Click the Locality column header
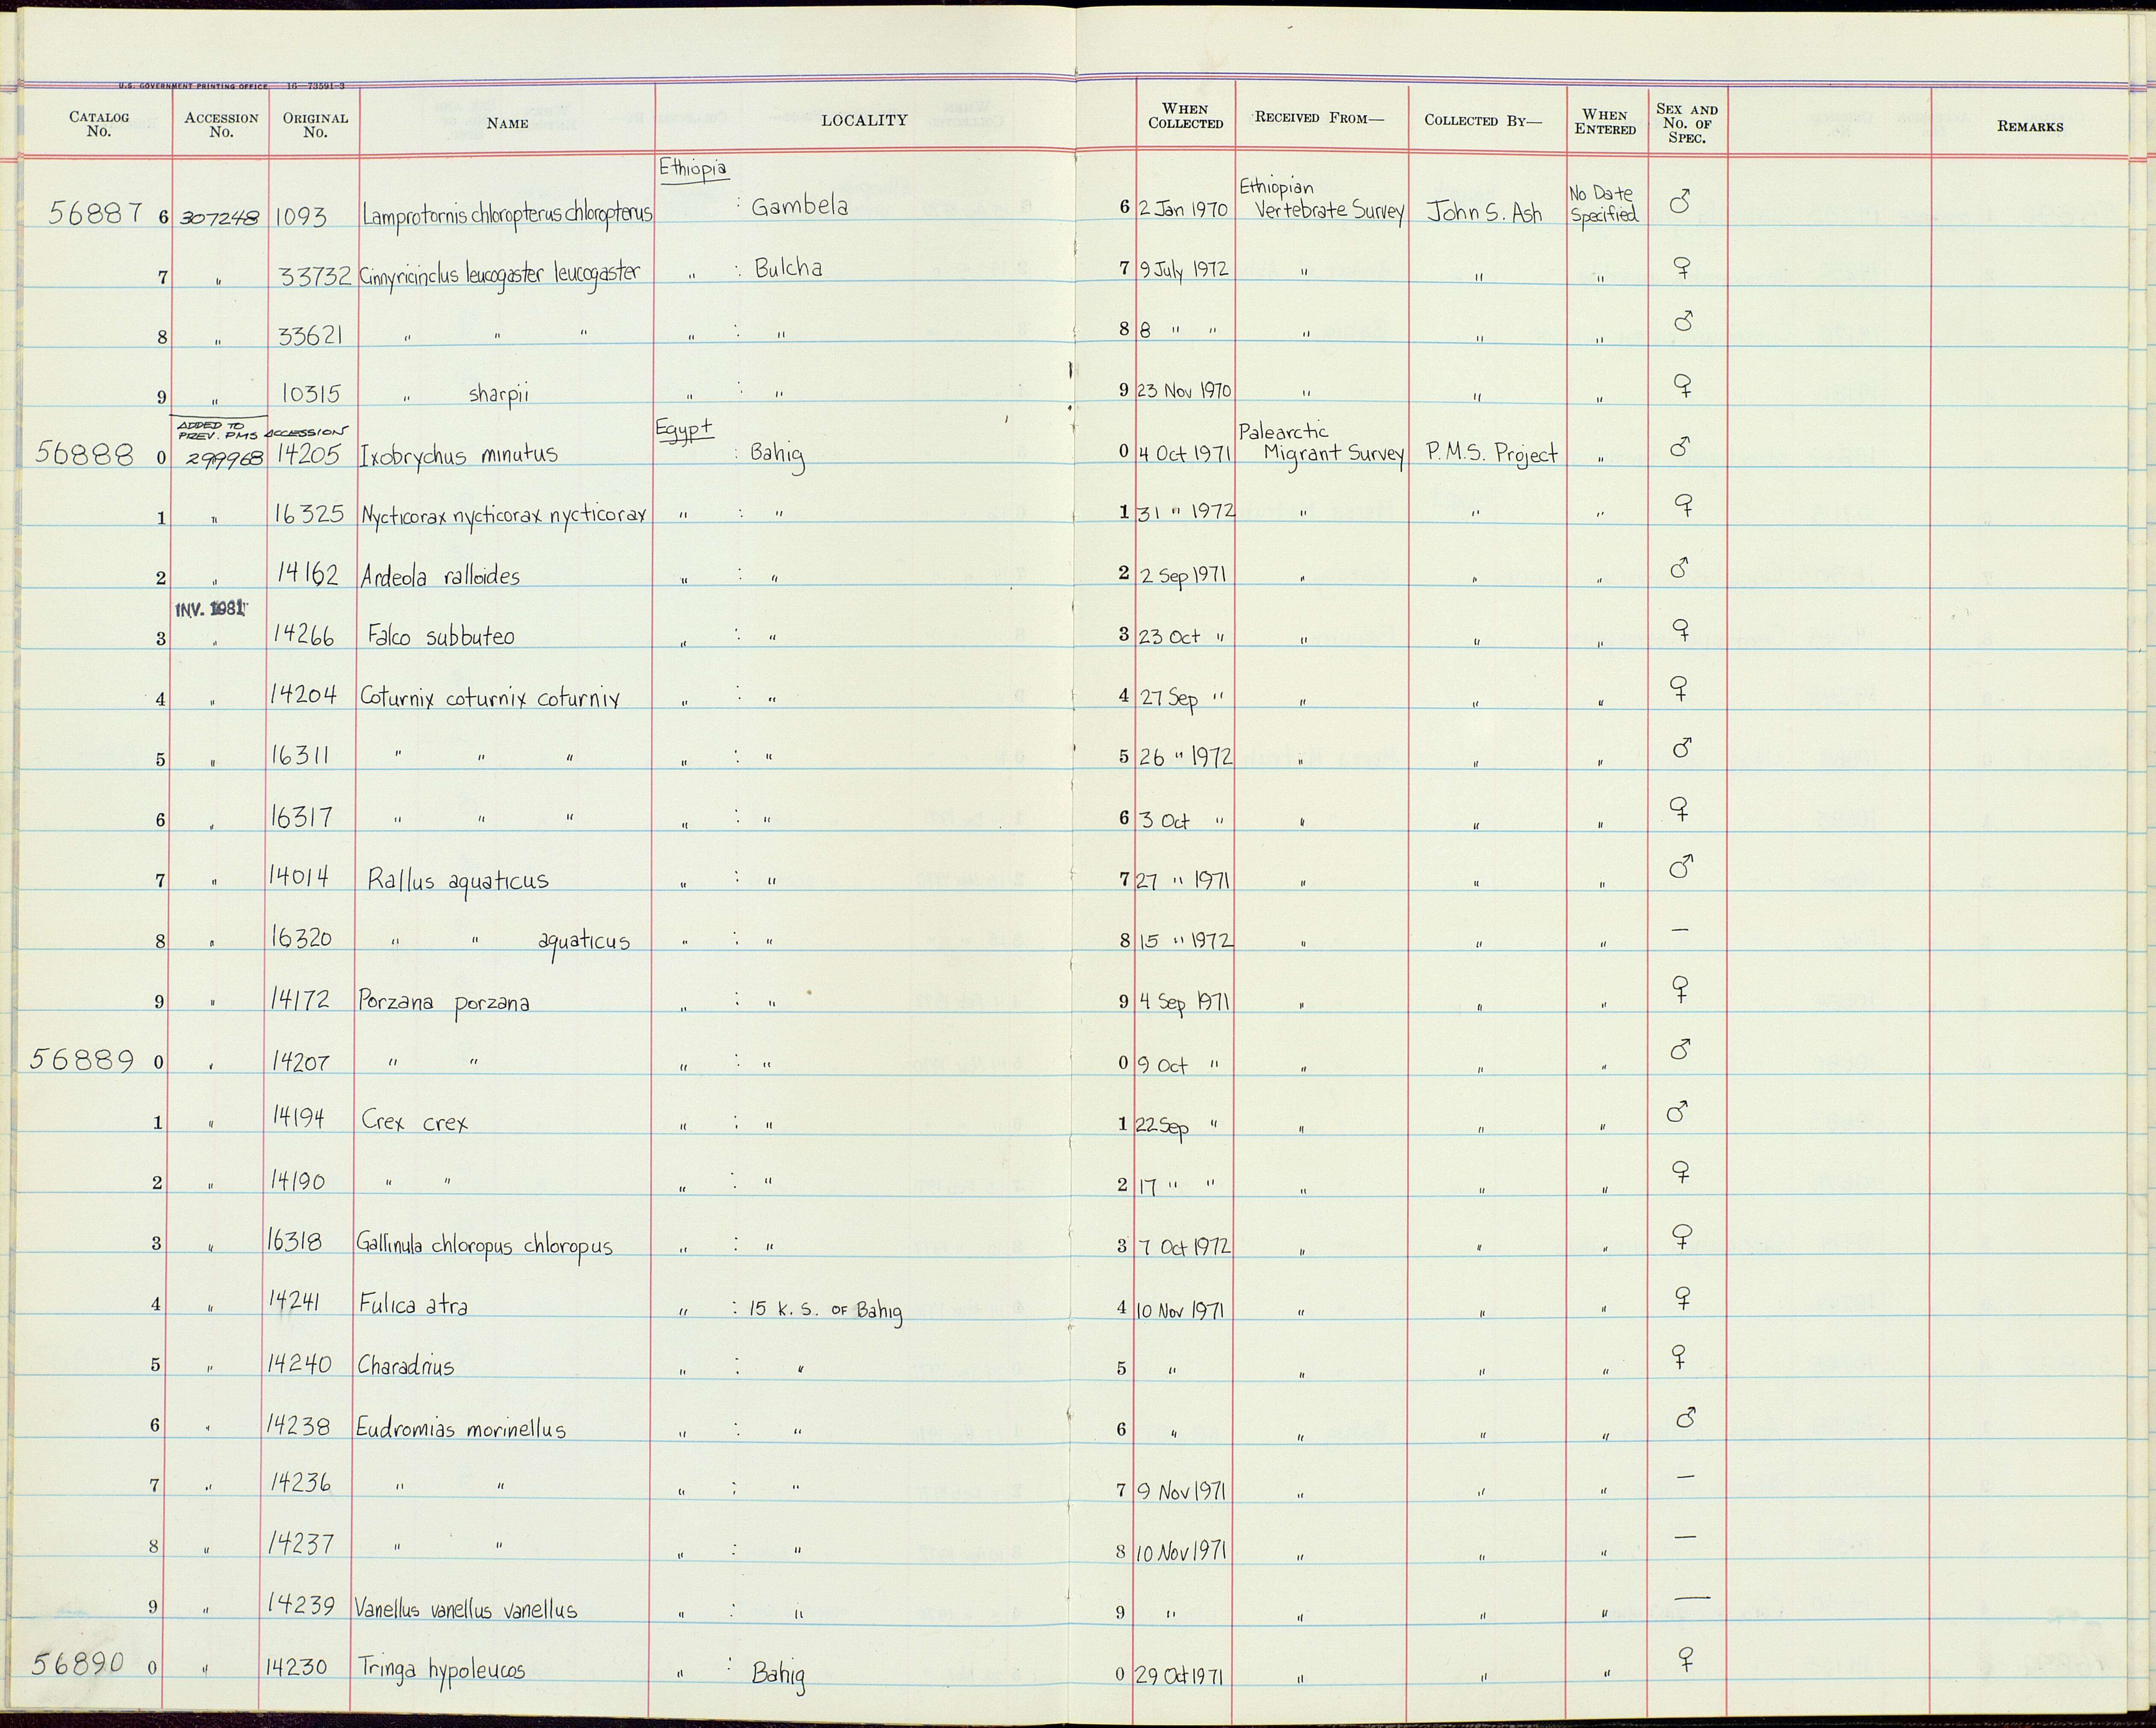The image size is (2156, 1728). tap(864, 120)
